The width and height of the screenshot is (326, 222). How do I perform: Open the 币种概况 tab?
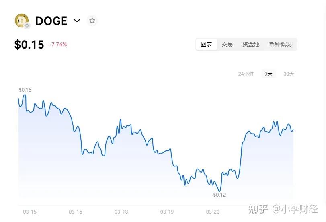(x=280, y=44)
